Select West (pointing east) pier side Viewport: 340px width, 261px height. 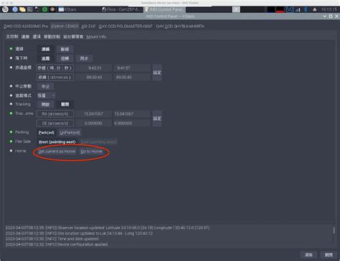[x=57, y=142]
